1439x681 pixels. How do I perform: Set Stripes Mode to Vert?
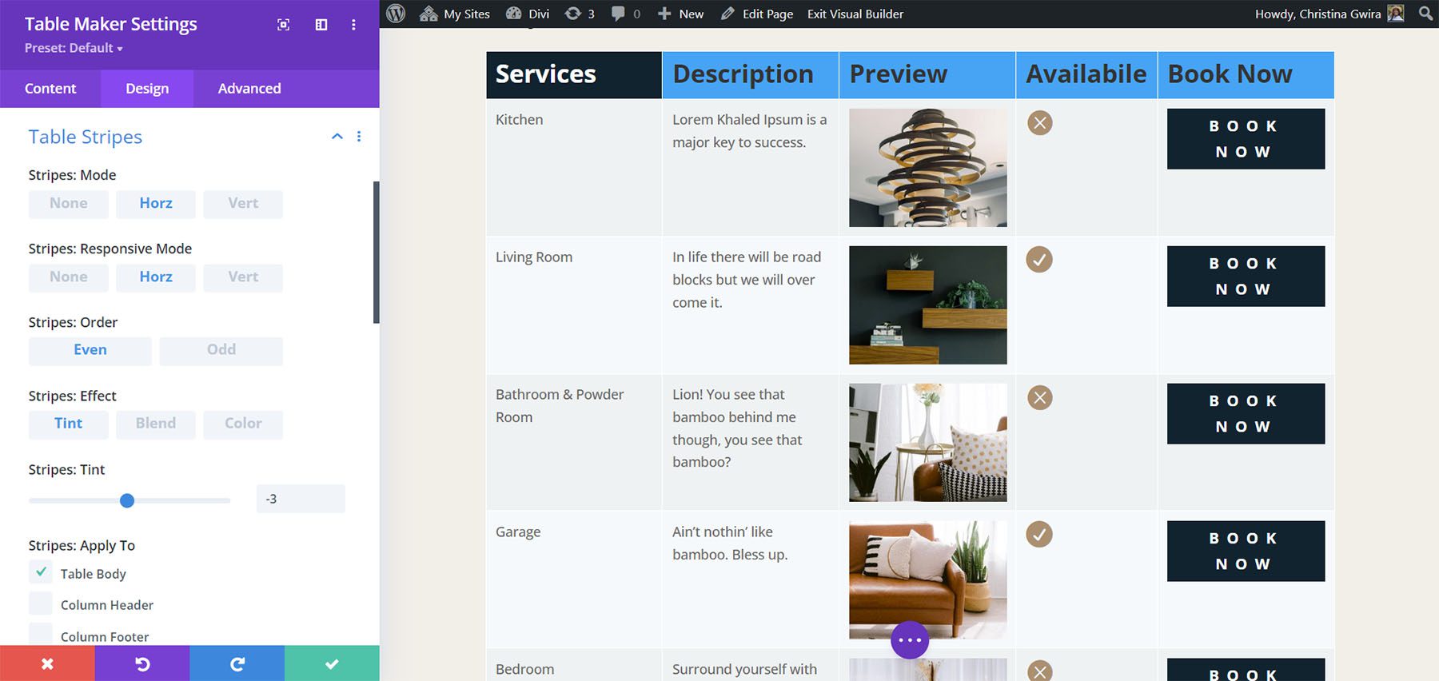click(x=243, y=204)
